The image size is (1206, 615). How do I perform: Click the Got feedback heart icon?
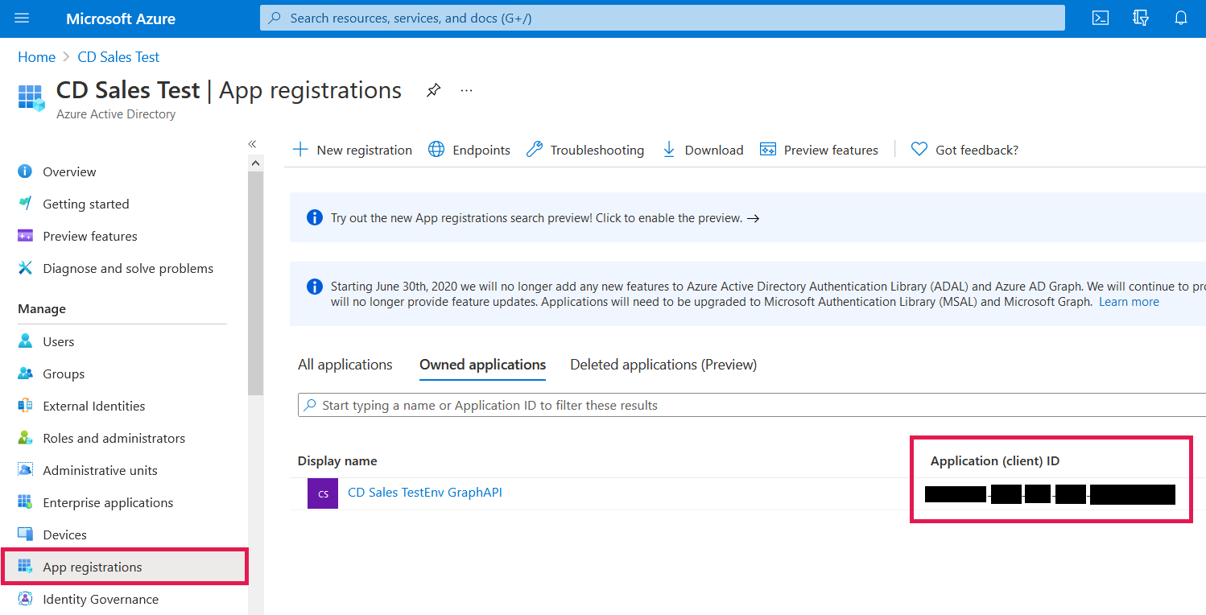[x=919, y=150]
